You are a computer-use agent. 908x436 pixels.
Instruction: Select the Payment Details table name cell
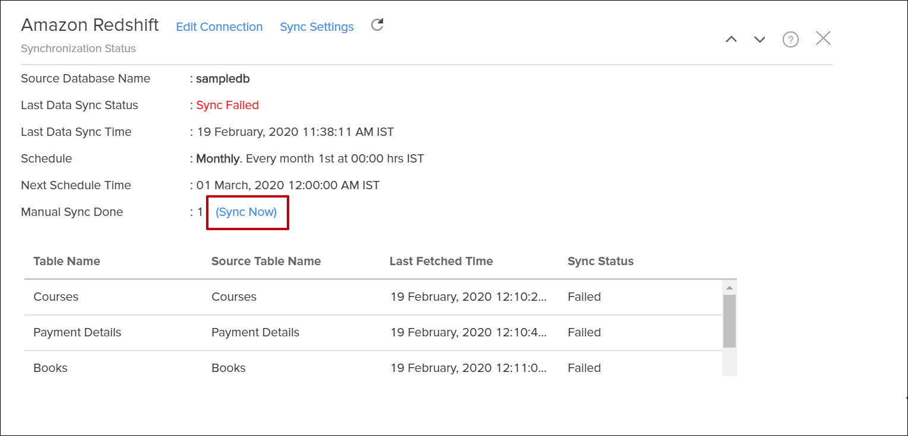tap(77, 332)
